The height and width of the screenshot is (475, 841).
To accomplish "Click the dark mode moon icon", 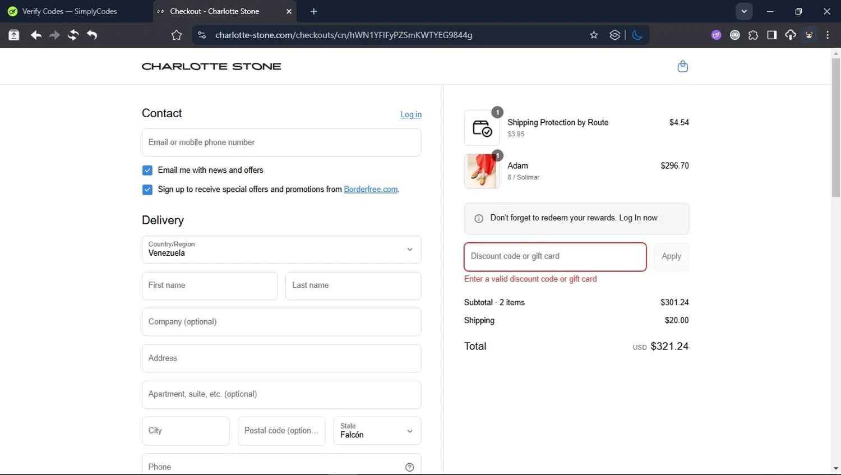I will [x=637, y=35].
